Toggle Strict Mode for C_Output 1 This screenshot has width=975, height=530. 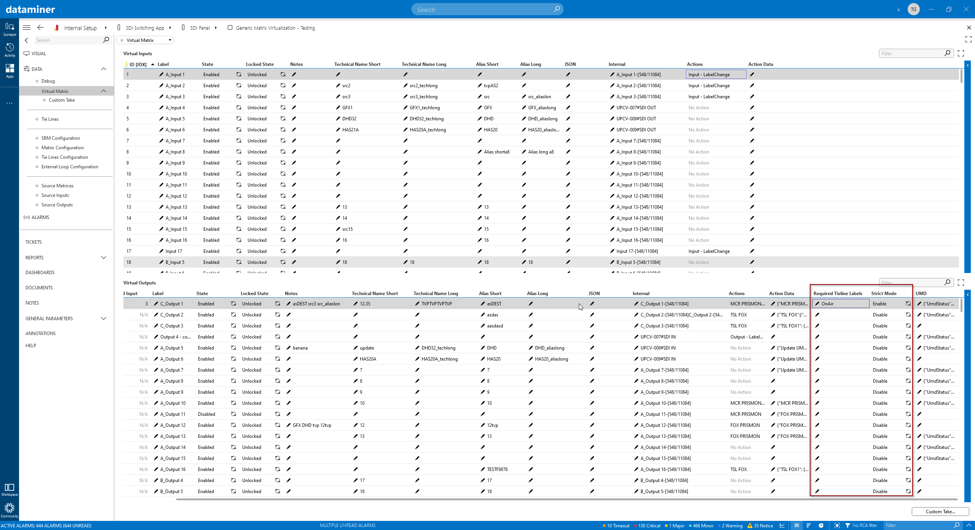[908, 304]
